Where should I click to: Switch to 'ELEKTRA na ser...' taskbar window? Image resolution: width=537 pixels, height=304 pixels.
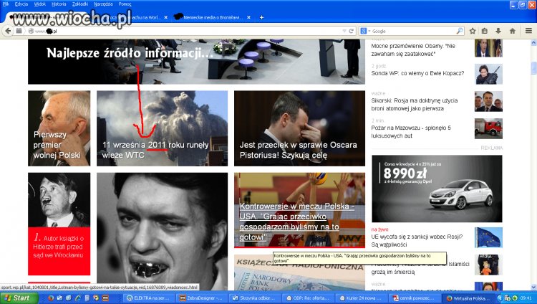pyautogui.click(x=149, y=298)
